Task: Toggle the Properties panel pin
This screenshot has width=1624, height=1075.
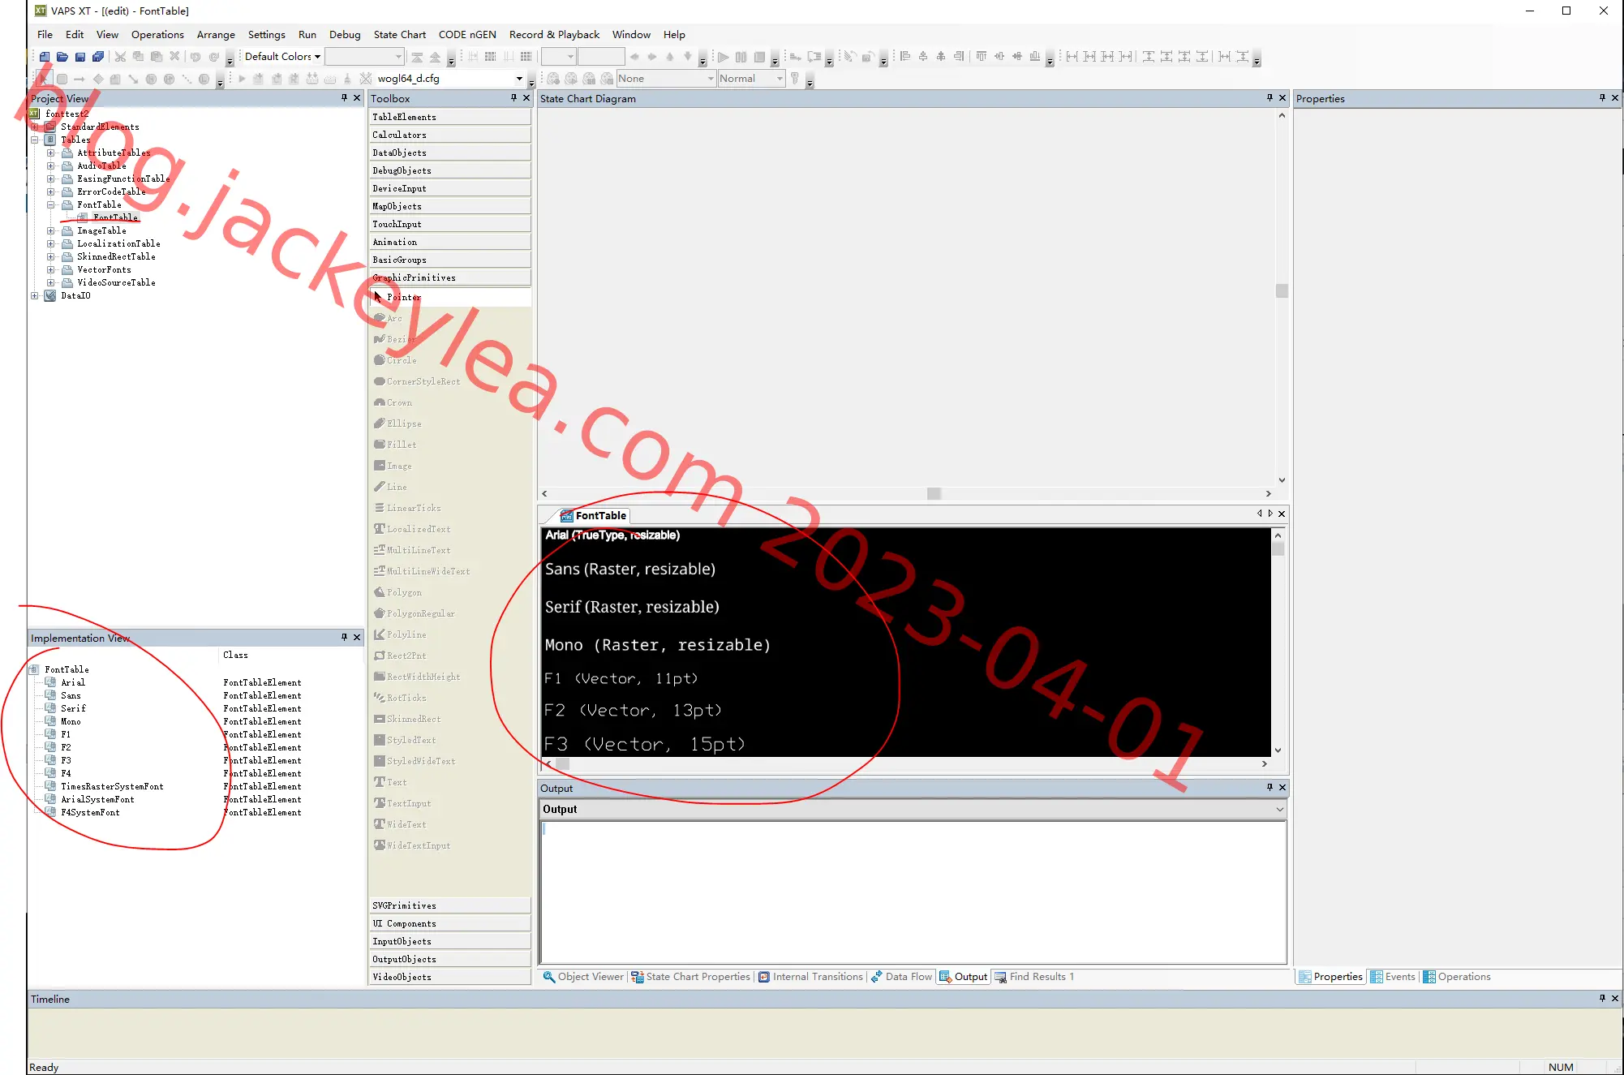Action: click(1602, 98)
